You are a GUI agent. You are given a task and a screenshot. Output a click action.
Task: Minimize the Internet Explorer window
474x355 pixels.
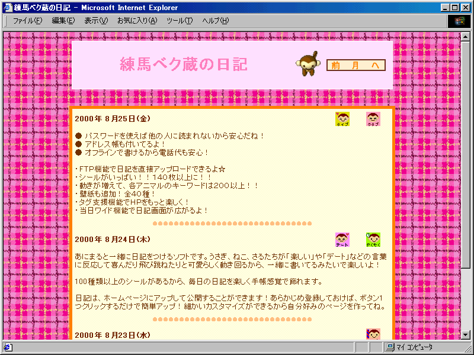[445, 8]
